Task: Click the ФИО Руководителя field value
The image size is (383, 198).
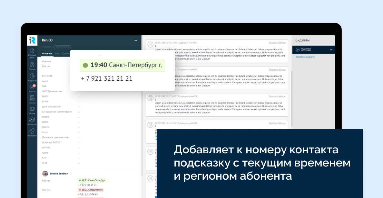Action: click(x=79, y=92)
